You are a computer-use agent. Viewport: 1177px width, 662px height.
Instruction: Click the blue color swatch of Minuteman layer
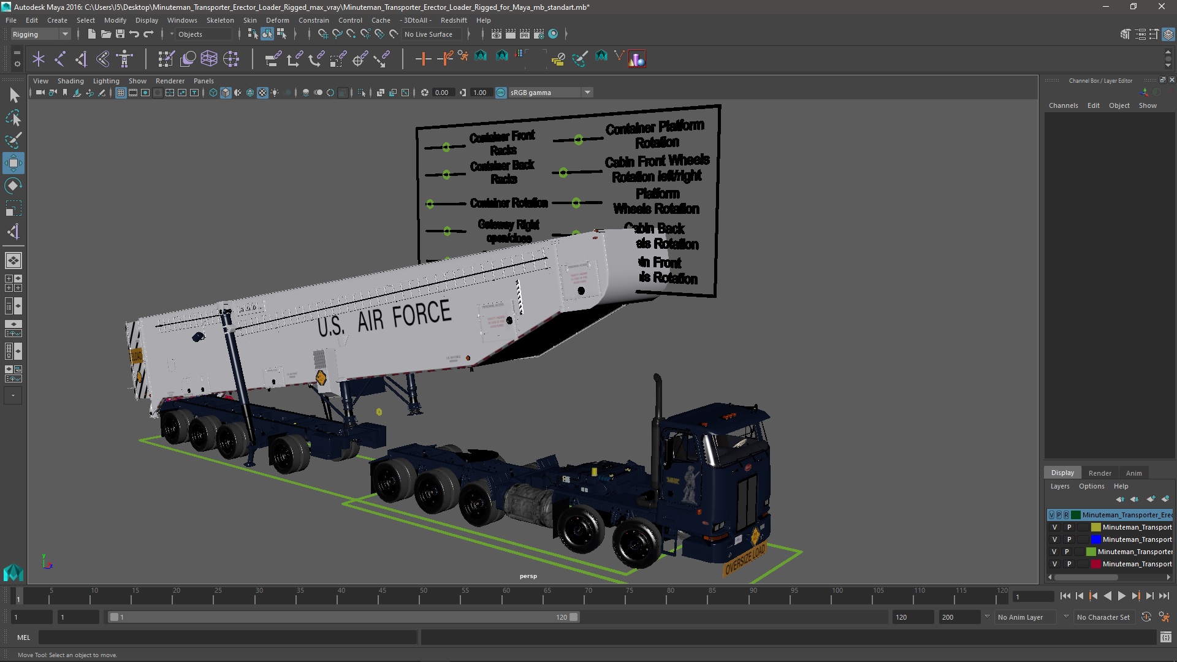point(1095,539)
